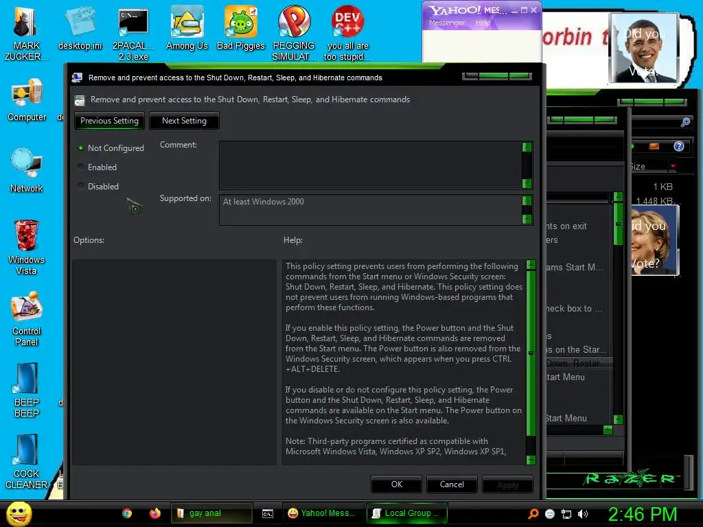The width and height of the screenshot is (703, 527).
Task: Click the Help text scroll-up arrow
Action: [531, 265]
